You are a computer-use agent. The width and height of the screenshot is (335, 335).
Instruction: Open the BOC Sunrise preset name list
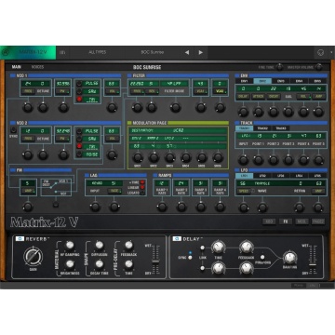(152, 52)
